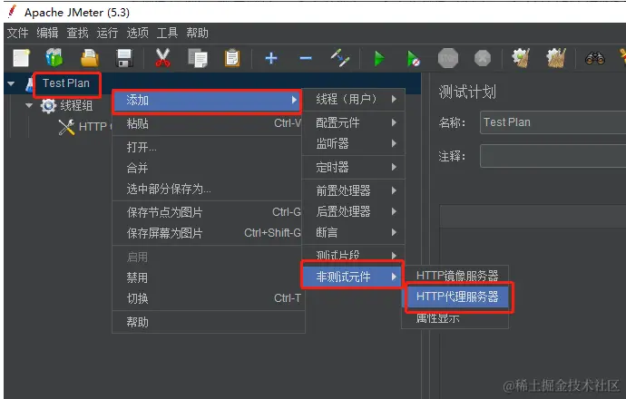The image size is (626, 399).
Task: Open the Templates toolbar icon
Action: (54, 58)
